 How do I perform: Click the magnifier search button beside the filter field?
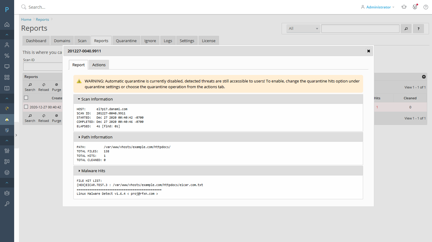[406, 29]
